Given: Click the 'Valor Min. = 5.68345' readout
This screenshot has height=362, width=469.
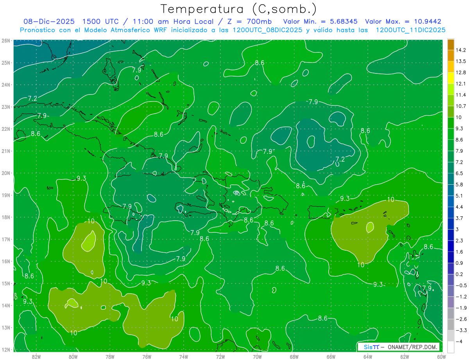Looking at the screenshot, I should tap(321, 21).
